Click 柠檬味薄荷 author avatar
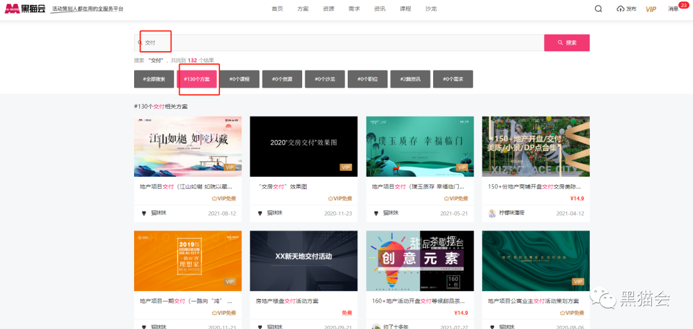 point(492,213)
